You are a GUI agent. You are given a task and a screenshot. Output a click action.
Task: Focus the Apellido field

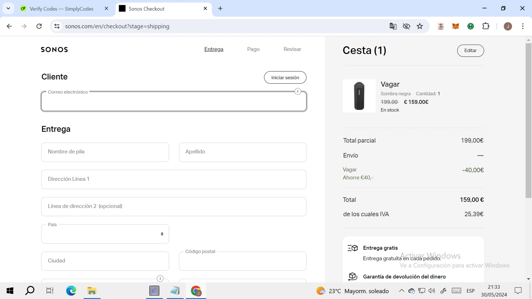point(243,152)
